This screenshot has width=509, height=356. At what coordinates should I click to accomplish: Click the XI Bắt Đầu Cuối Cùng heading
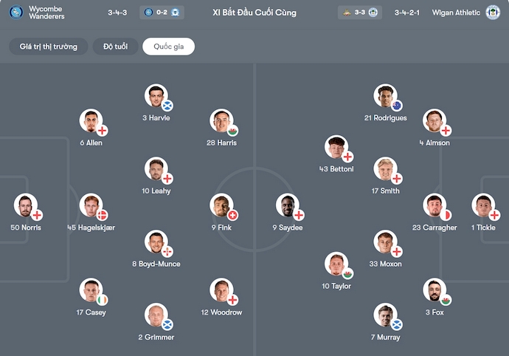tap(254, 13)
